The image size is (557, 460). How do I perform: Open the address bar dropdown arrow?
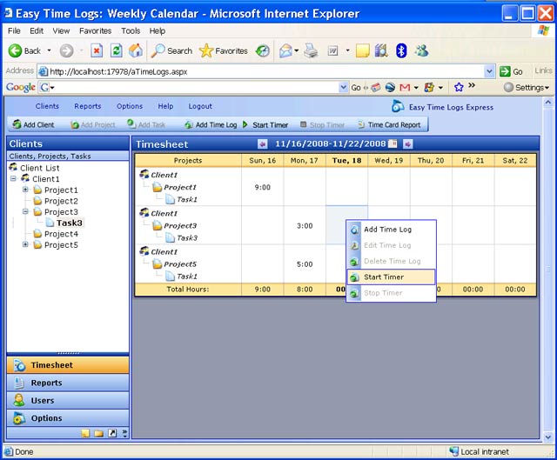coord(489,71)
